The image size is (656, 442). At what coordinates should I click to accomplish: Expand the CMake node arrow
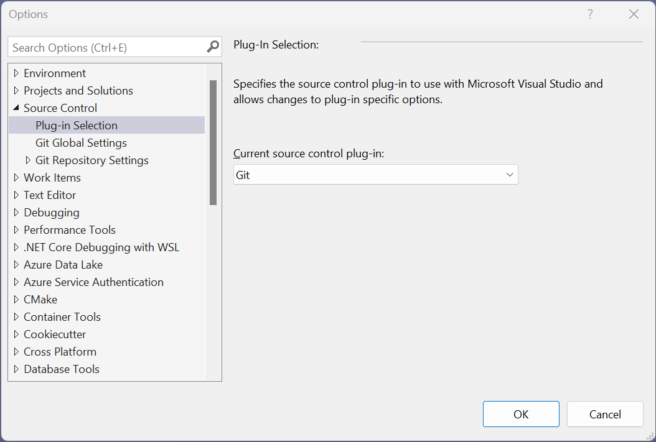(16, 300)
